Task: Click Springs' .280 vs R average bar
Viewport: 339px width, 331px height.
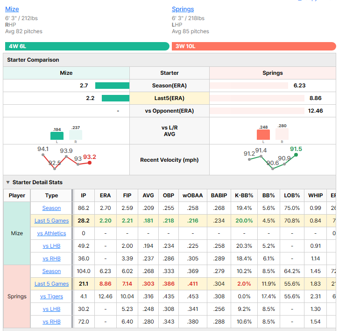Action: 282,134
